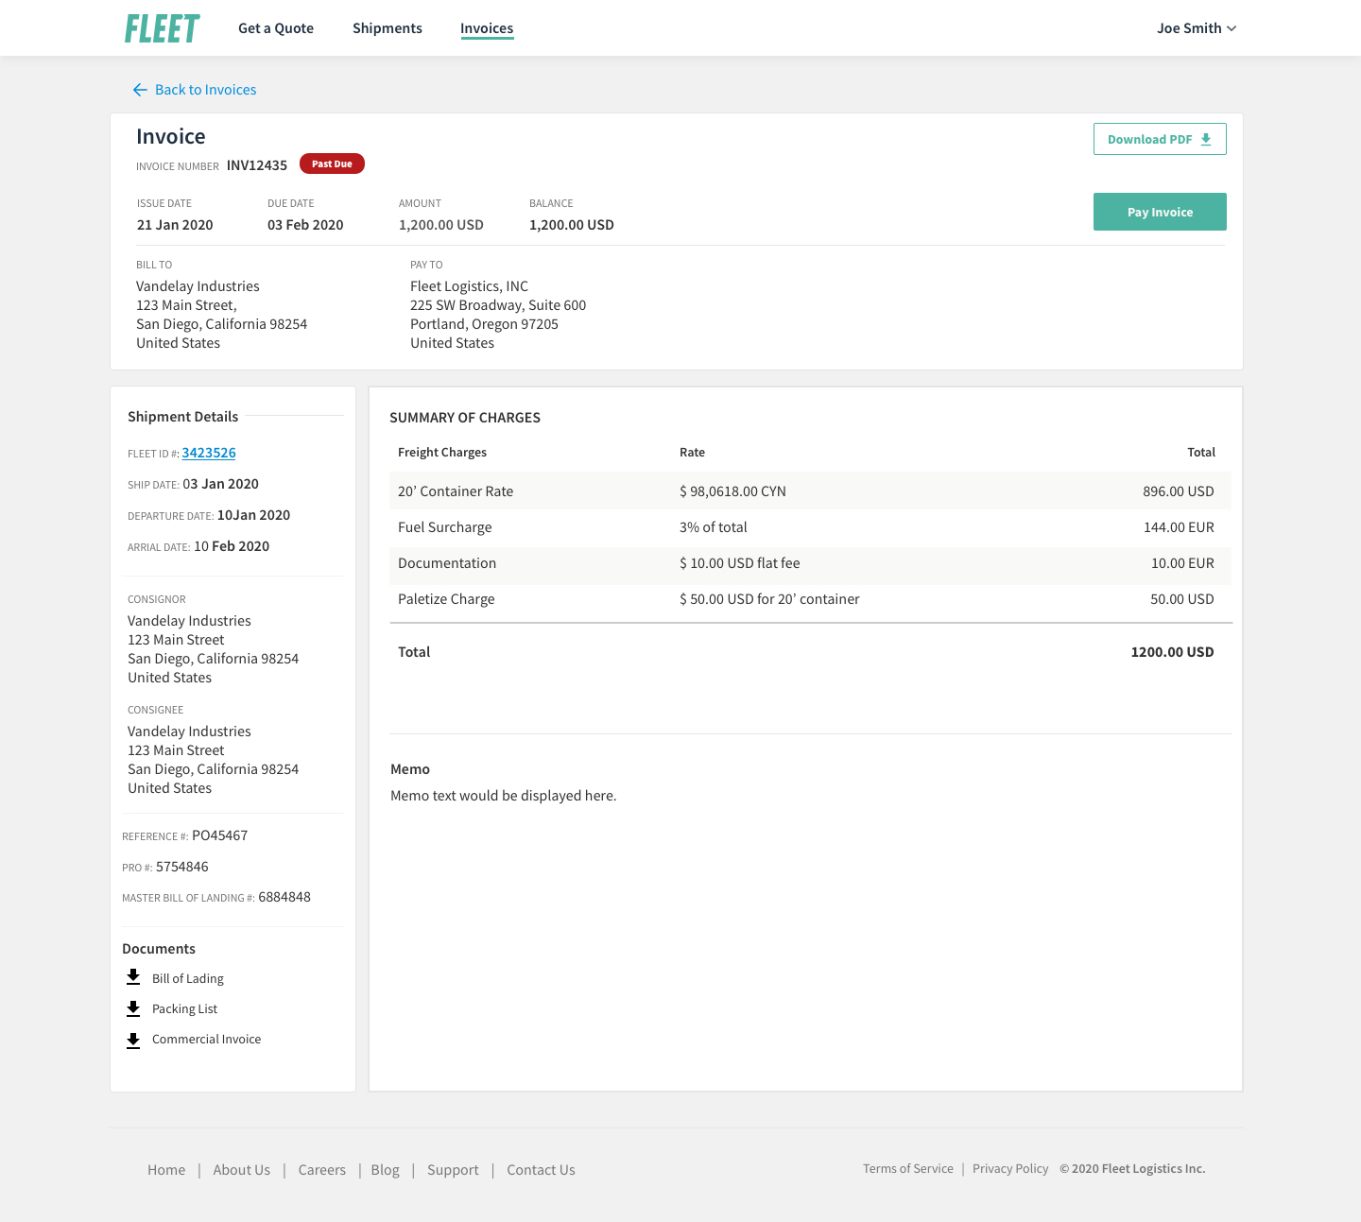Click download icon next to Bill of Lading
The width and height of the screenshot is (1361, 1222).
[133, 977]
